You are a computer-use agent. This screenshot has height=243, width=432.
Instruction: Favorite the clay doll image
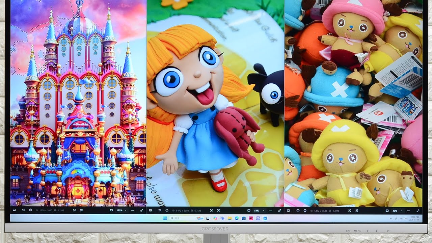point(160,210)
